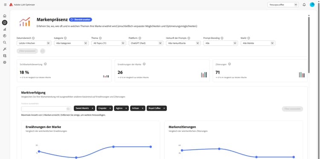The width and height of the screenshot is (320, 159).
Task: Show info for Plattform filter
Action: coord(140,38)
